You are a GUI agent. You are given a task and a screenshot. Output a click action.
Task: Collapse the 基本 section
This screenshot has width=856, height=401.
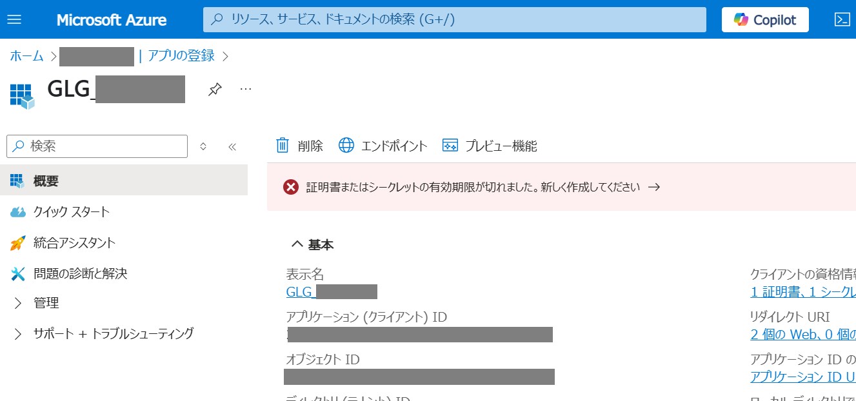tap(313, 244)
